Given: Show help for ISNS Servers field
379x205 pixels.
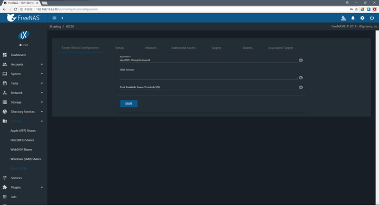Looking at the screenshot, I should point(301,78).
